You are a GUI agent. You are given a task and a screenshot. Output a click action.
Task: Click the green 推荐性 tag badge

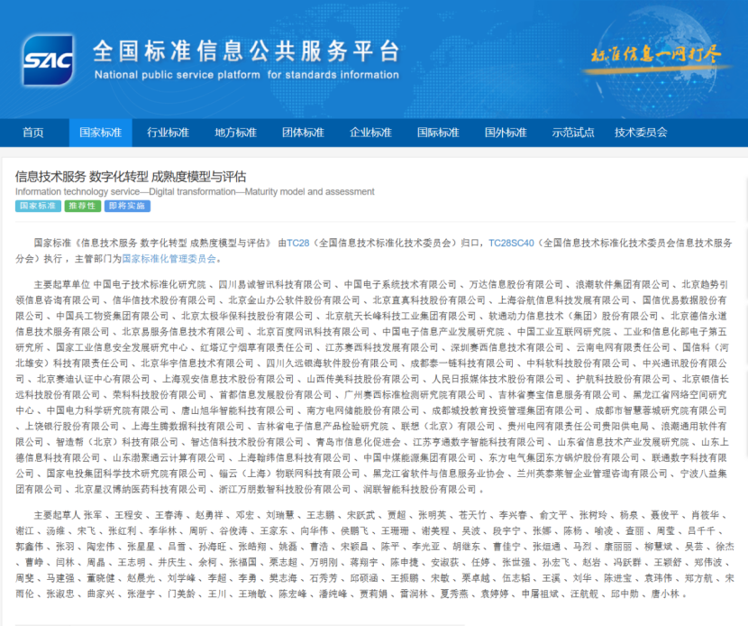[83, 206]
